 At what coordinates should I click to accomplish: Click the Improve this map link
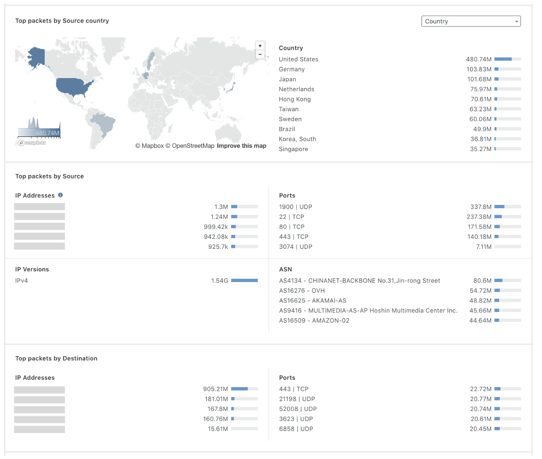click(241, 146)
